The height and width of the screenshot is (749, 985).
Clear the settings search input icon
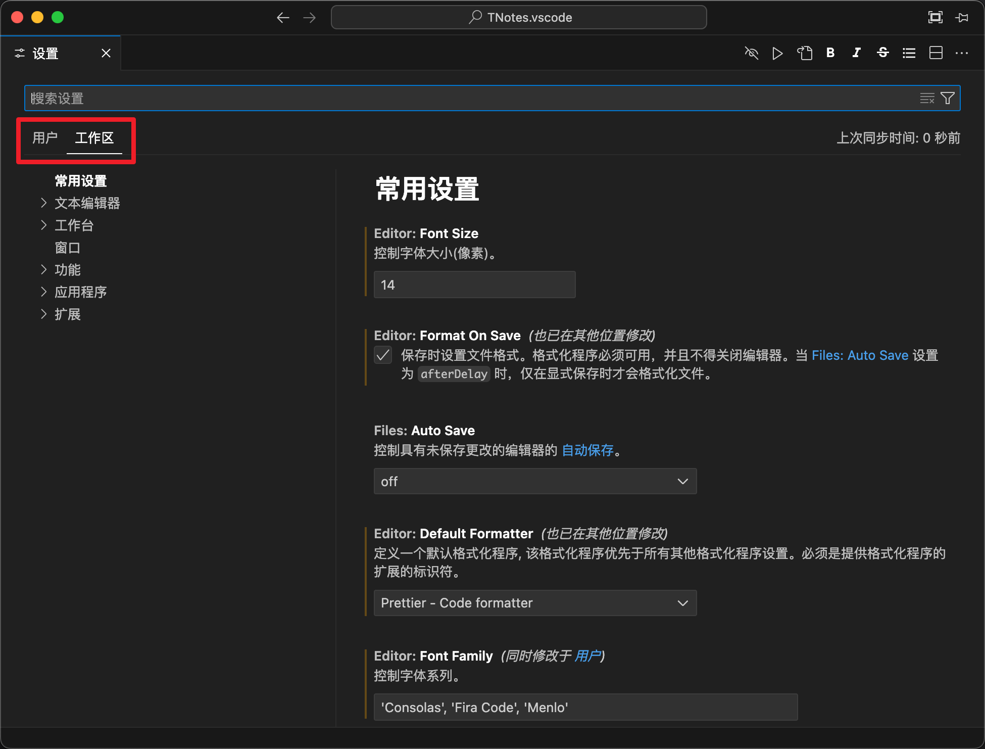pyautogui.click(x=927, y=98)
